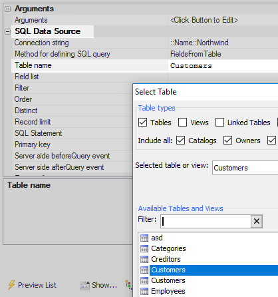Screen dimensions: 278x297
Task: Click the tree structure icon next to Show
Action: point(129,284)
